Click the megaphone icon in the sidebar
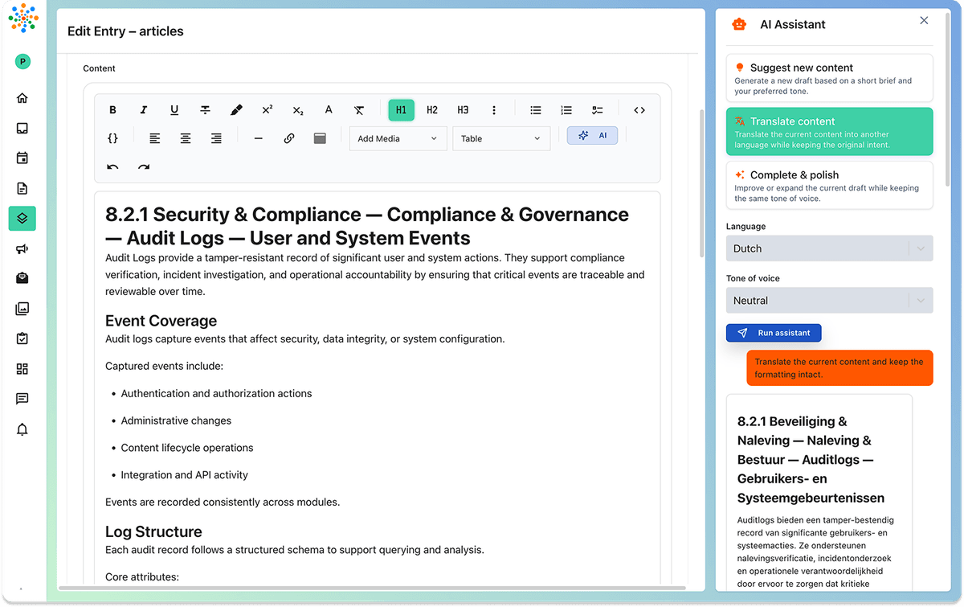Screen dimensions: 964x607 tap(22, 249)
